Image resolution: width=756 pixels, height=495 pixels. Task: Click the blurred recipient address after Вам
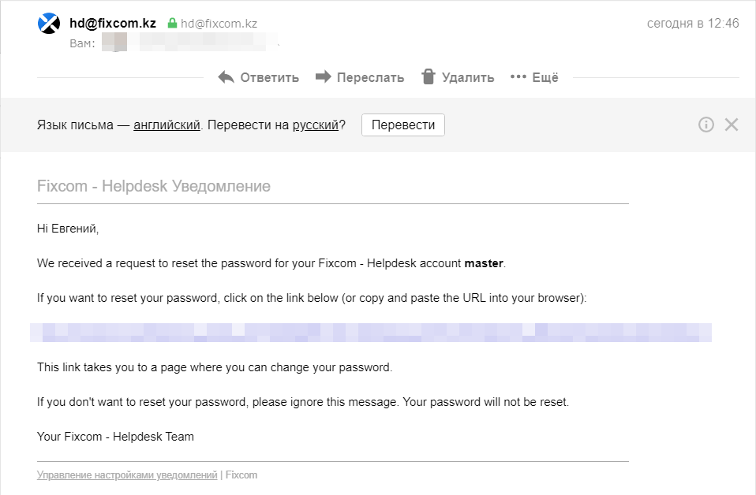190,43
